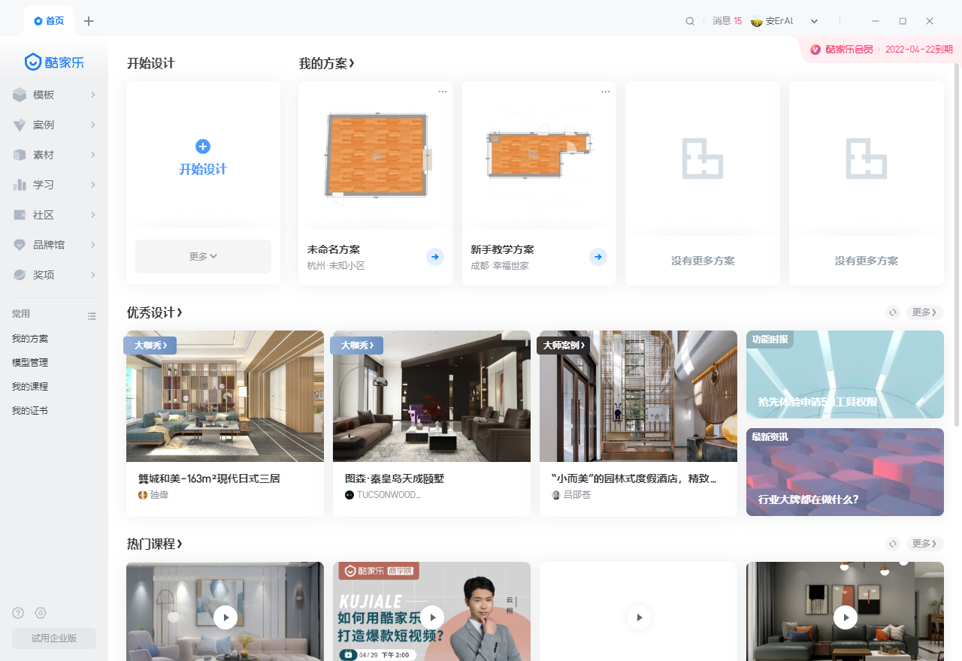Open the 图森·秦皇岛天成颐墅 design thumbnail
This screenshot has width=962, height=661.
431,396
